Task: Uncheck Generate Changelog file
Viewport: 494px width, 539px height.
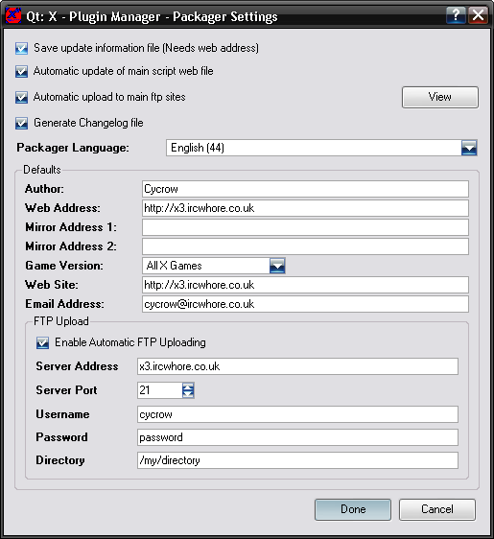Action: coord(22,123)
